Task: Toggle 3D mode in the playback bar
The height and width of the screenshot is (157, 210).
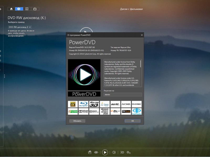Action: (122, 152)
